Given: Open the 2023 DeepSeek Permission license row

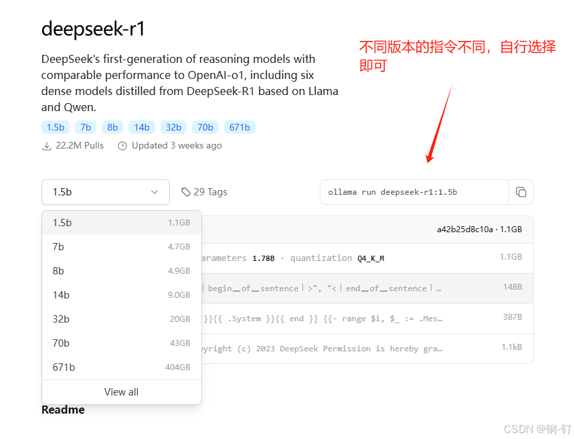Looking at the screenshot, I should [x=367, y=349].
